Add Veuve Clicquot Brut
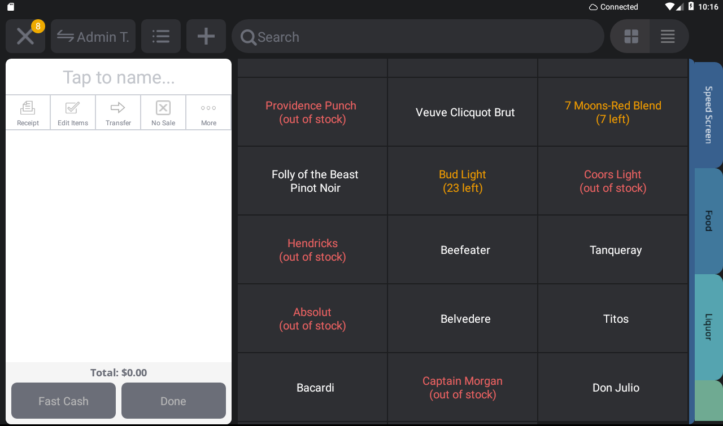723x426 pixels. 463,112
